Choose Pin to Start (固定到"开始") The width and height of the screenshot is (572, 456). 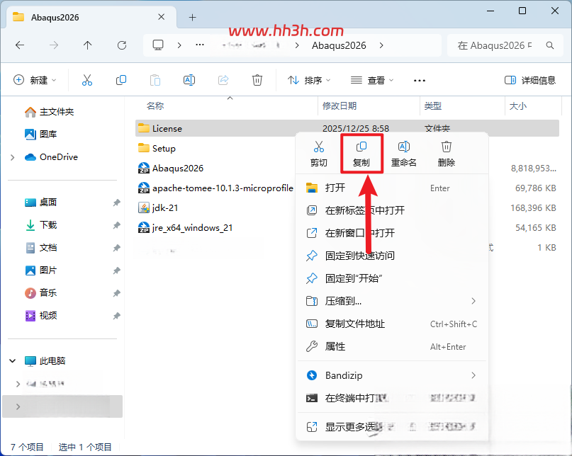tap(392, 278)
